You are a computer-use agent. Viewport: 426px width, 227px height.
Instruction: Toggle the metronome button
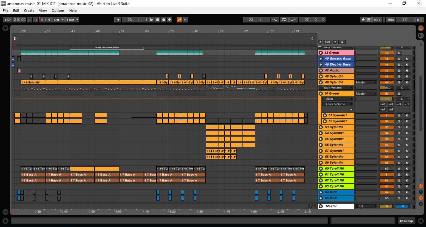click(57, 20)
